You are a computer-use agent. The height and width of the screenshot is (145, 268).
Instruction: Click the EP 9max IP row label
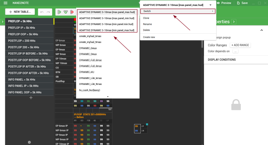coord(62,135)
